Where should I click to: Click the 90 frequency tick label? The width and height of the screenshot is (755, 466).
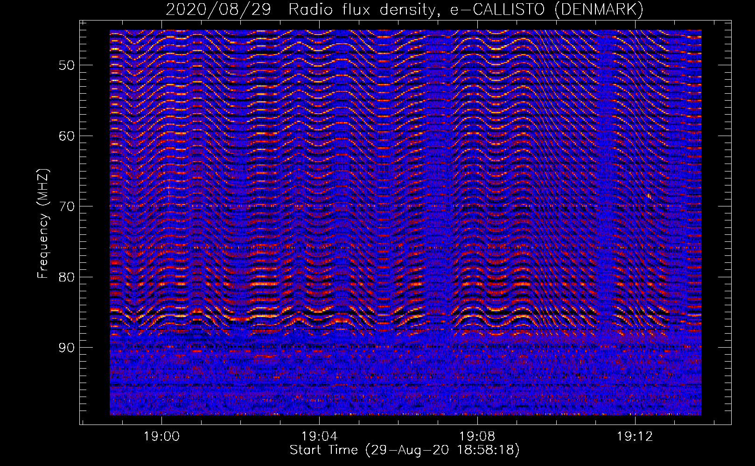pos(67,348)
